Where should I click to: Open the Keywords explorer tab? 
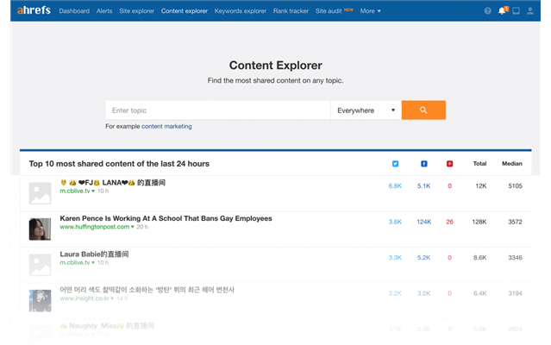pos(240,11)
